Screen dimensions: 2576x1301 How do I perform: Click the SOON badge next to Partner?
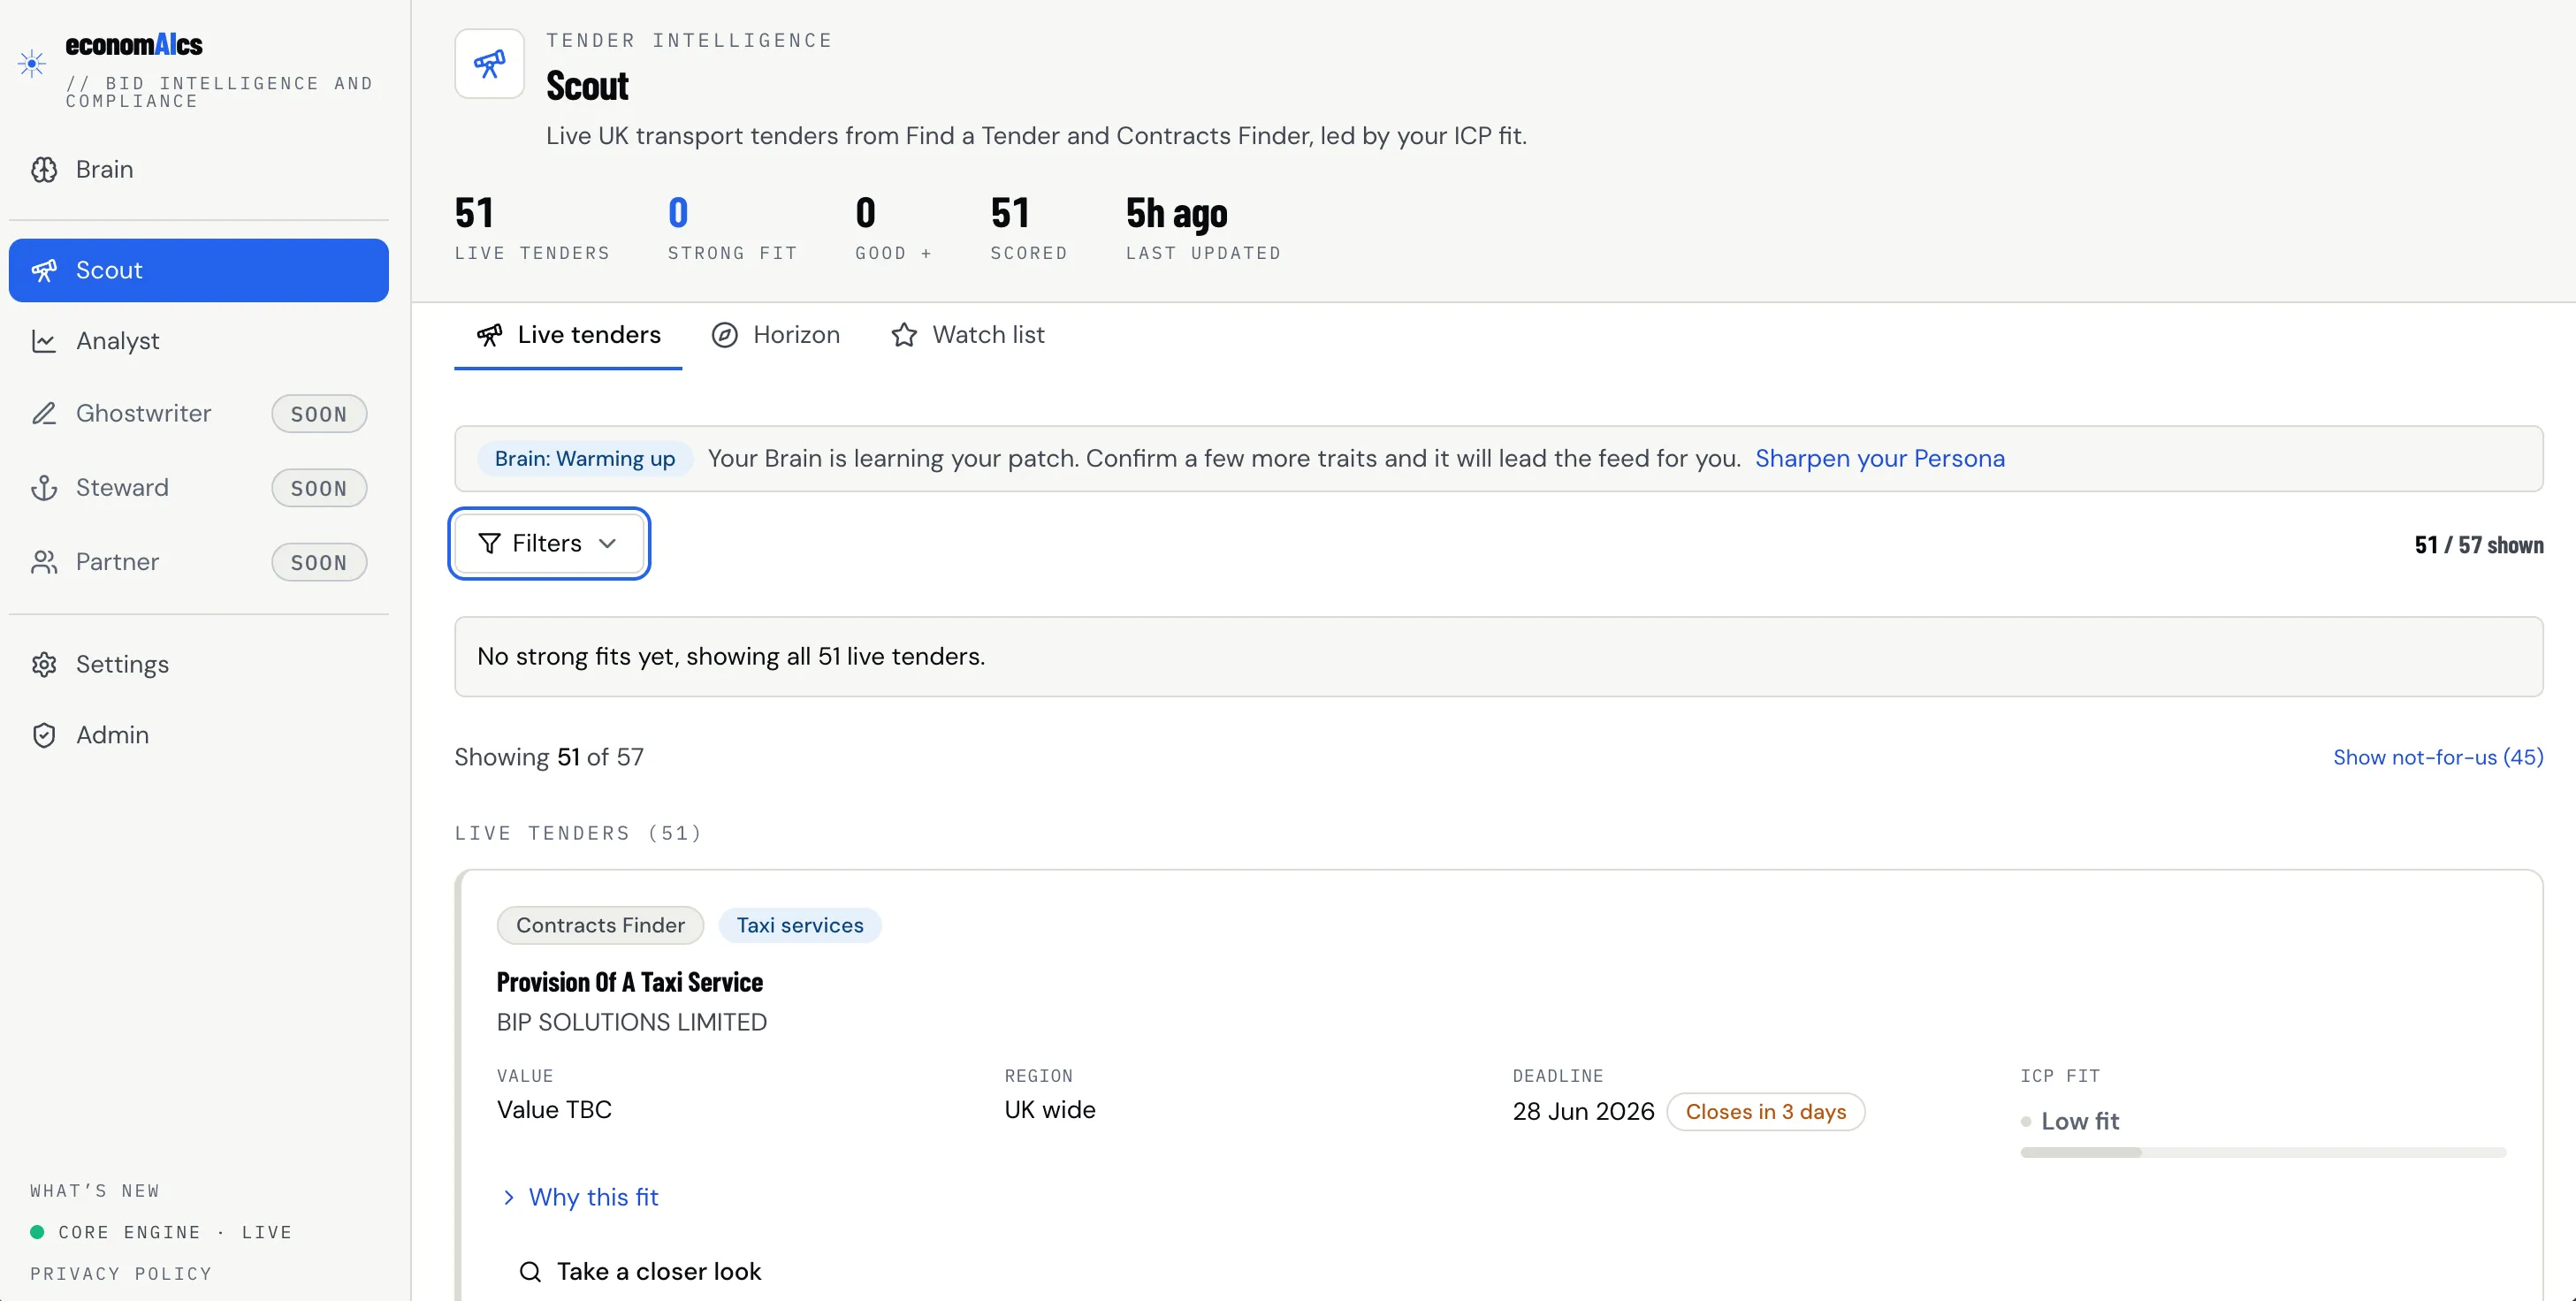click(319, 562)
